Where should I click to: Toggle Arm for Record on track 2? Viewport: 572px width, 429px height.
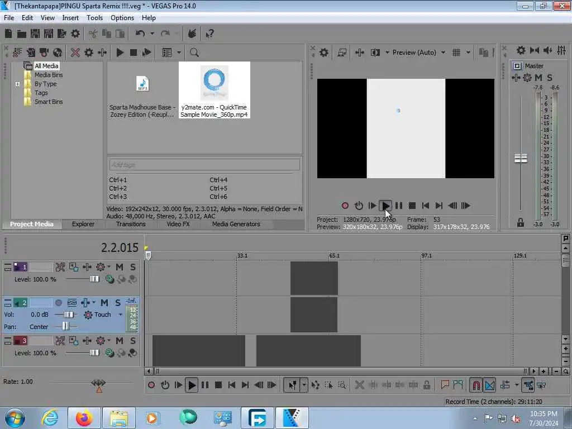coord(58,303)
